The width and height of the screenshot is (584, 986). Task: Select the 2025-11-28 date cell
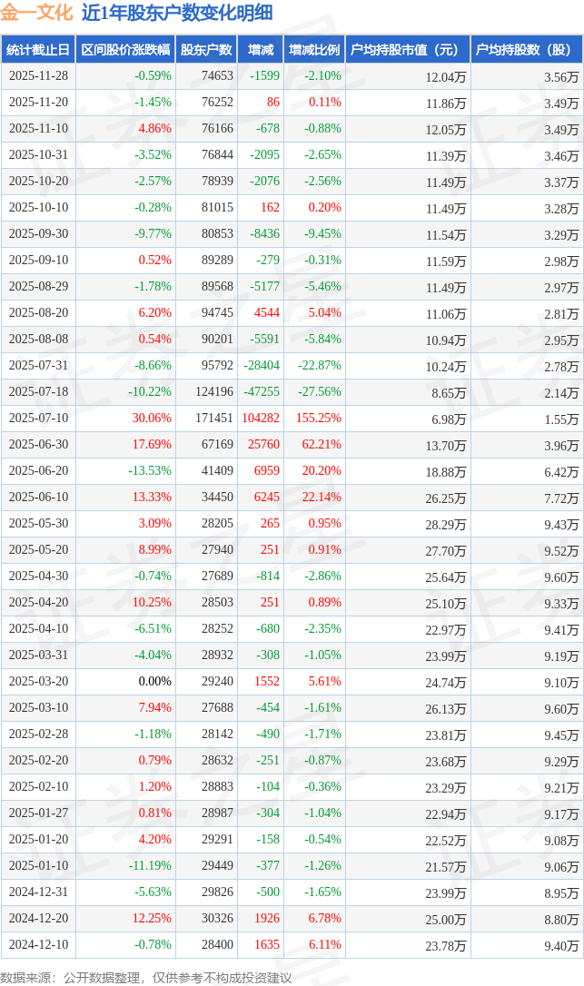coord(39,76)
